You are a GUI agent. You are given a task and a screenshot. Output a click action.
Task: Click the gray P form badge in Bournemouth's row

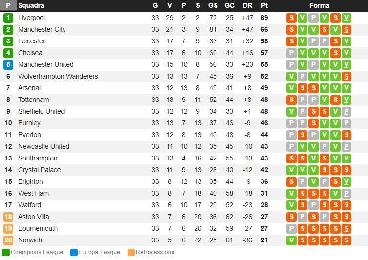291,228
